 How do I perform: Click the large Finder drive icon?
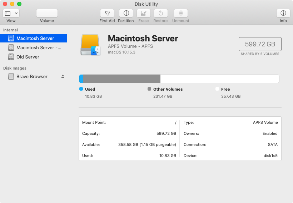tap(90, 45)
